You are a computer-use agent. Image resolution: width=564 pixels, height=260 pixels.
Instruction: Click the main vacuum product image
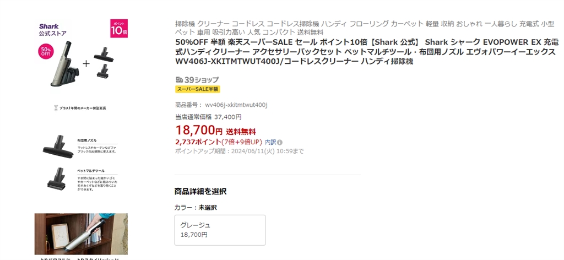tap(65, 64)
